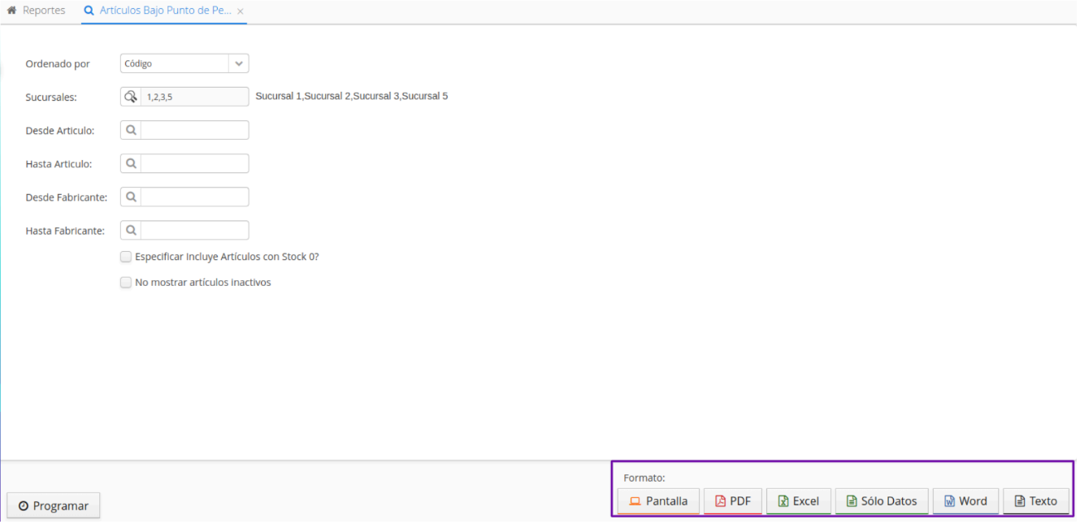
Task: Click the Programar button
Action: pyautogui.click(x=54, y=505)
